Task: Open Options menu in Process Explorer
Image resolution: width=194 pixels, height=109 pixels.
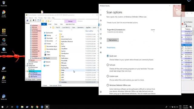Action: click(31, 18)
